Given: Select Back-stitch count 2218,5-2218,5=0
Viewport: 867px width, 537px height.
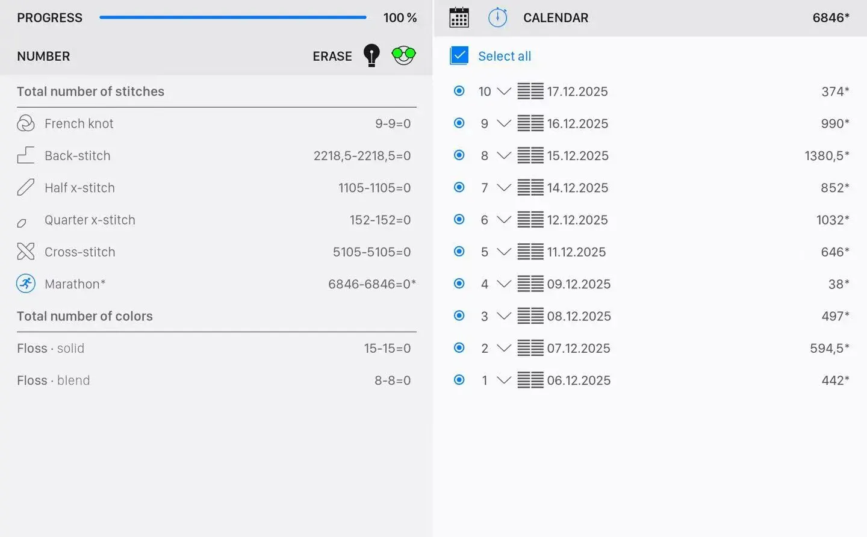Looking at the screenshot, I should click(362, 156).
